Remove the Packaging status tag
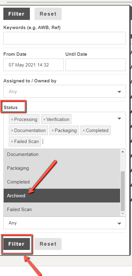Viewport: 132px width, 276px height. (x=53, y=130)
